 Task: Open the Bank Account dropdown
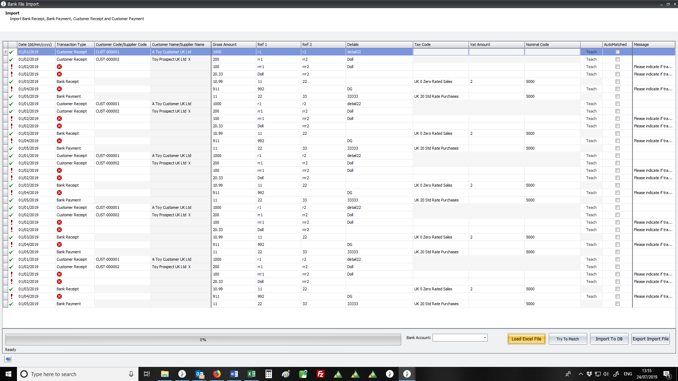(484, 338)
